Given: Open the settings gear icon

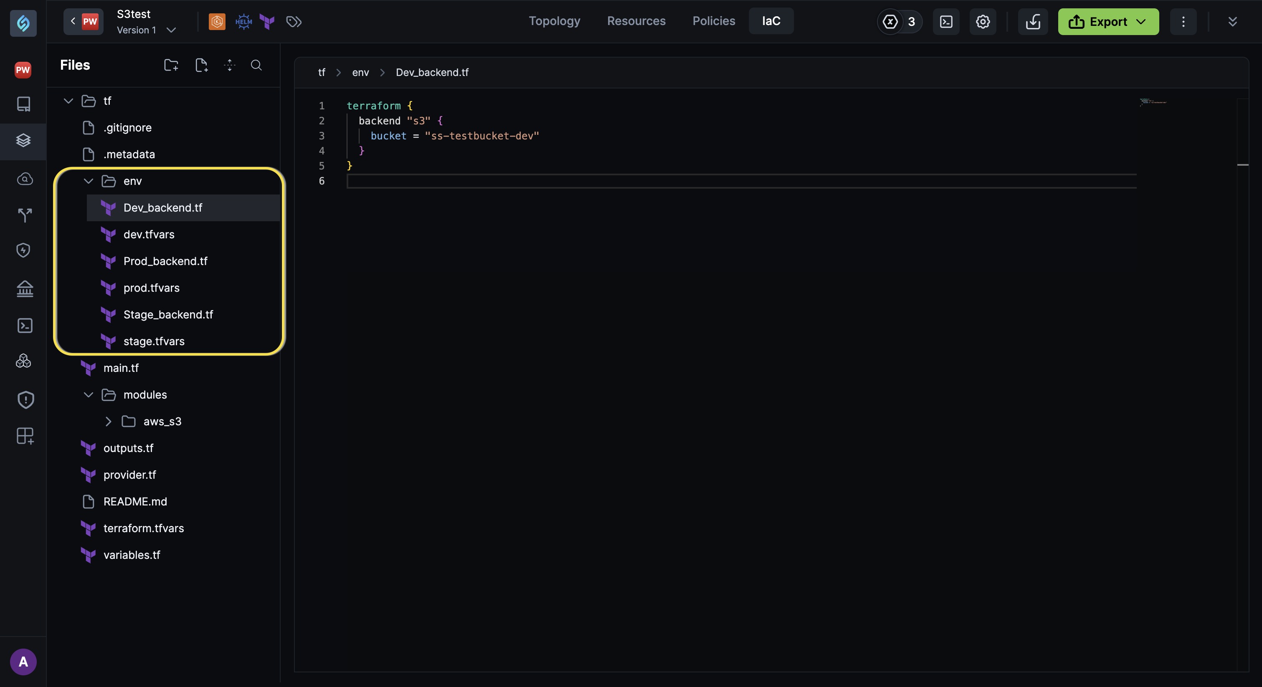Looking at the screenshot, I should click(x=983, y=22).
